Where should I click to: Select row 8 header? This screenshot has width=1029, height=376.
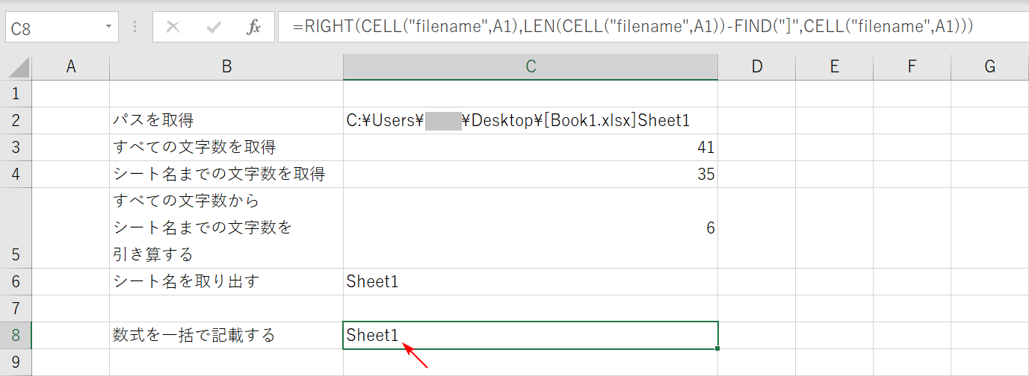(x=16, y=336)
